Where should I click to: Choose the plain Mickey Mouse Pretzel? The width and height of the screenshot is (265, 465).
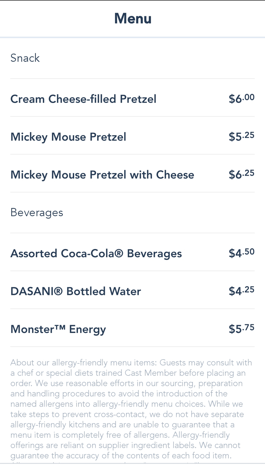(x=68, y=137)
